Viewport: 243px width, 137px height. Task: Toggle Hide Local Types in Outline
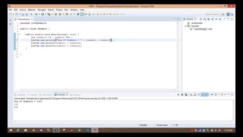point(220,19)
